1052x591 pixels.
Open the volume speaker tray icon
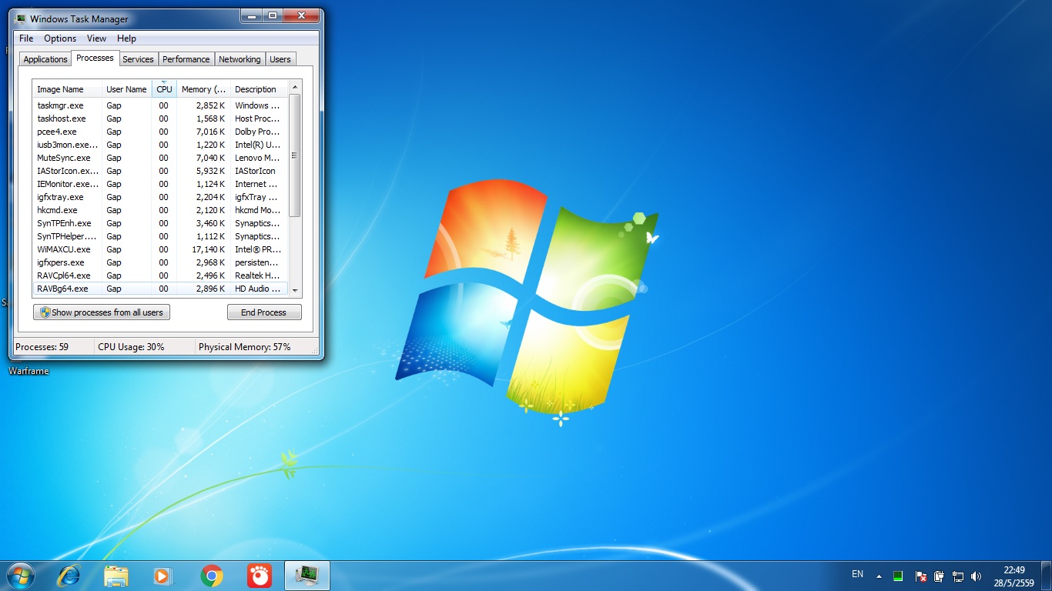pyautogui.click(x=977, y=576)
